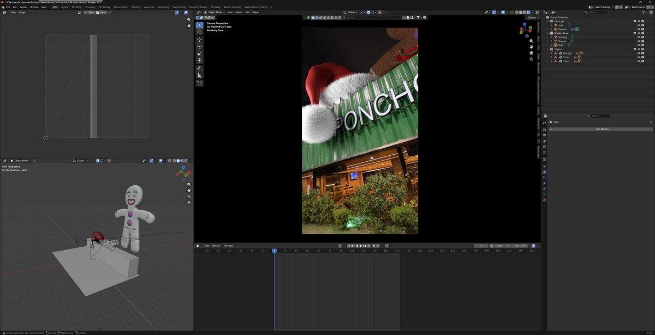Open the Playback dropdown in timeline
The width and height of the screenshot is (655, 335).
230,246
